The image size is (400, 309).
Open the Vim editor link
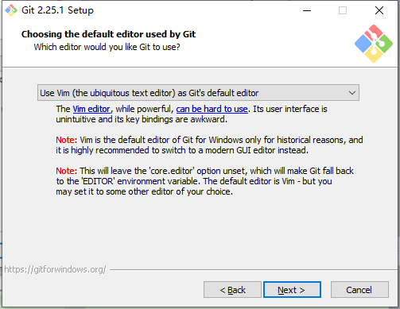pyautogui.click(x=91, y=109)
